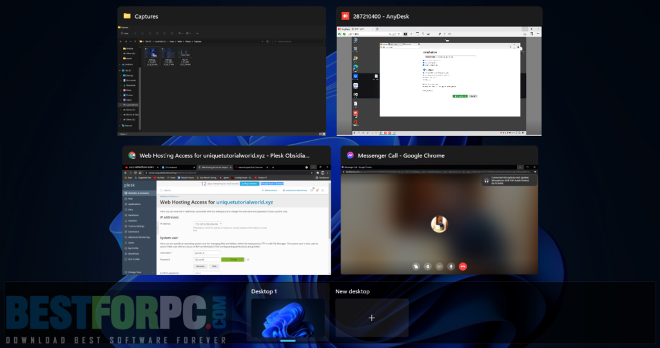Open Mail in the Plesk sidebar

[139, 198]
